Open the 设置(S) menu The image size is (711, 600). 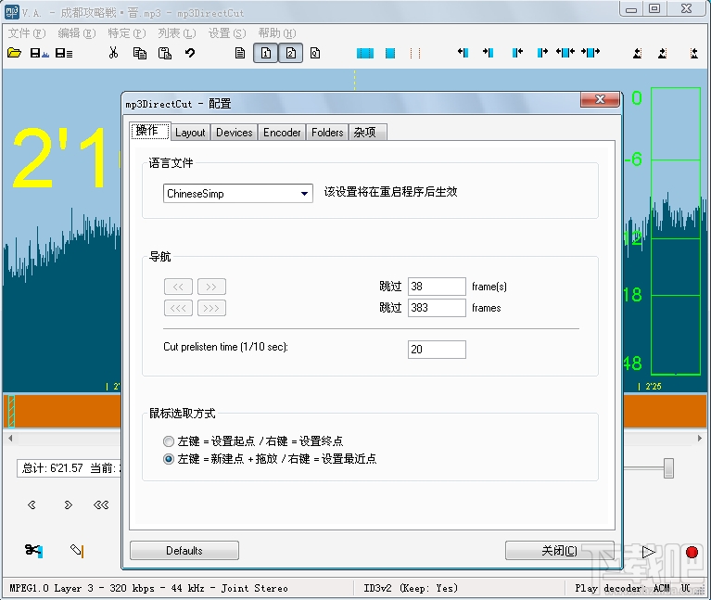[227, 33]
